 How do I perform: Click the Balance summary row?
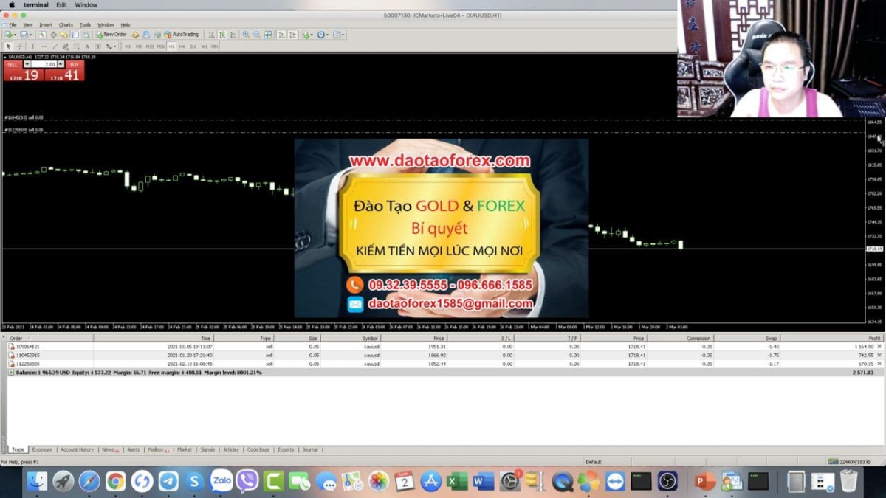444,373
